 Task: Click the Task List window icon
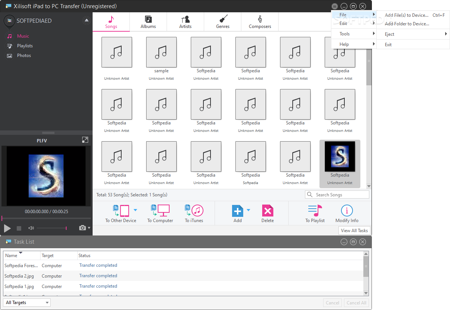(8, 242)
